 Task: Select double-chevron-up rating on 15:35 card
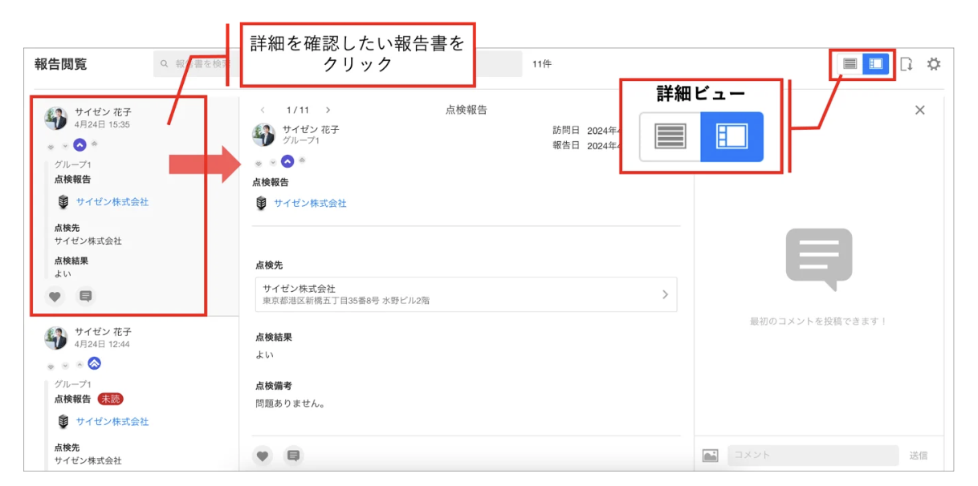[x=94, y=144]
